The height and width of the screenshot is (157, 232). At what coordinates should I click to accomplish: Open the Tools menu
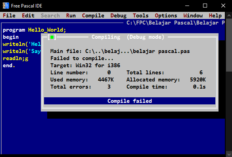click(x=140, y=15)
